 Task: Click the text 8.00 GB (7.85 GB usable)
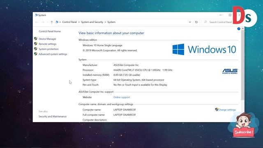[x=127, y=75]
